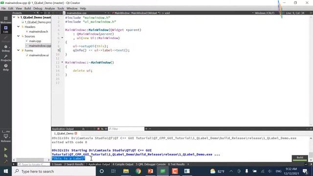Open the Analyze menu
The width and height of the screenshot is (313, 176).
(x=50, y=8)
